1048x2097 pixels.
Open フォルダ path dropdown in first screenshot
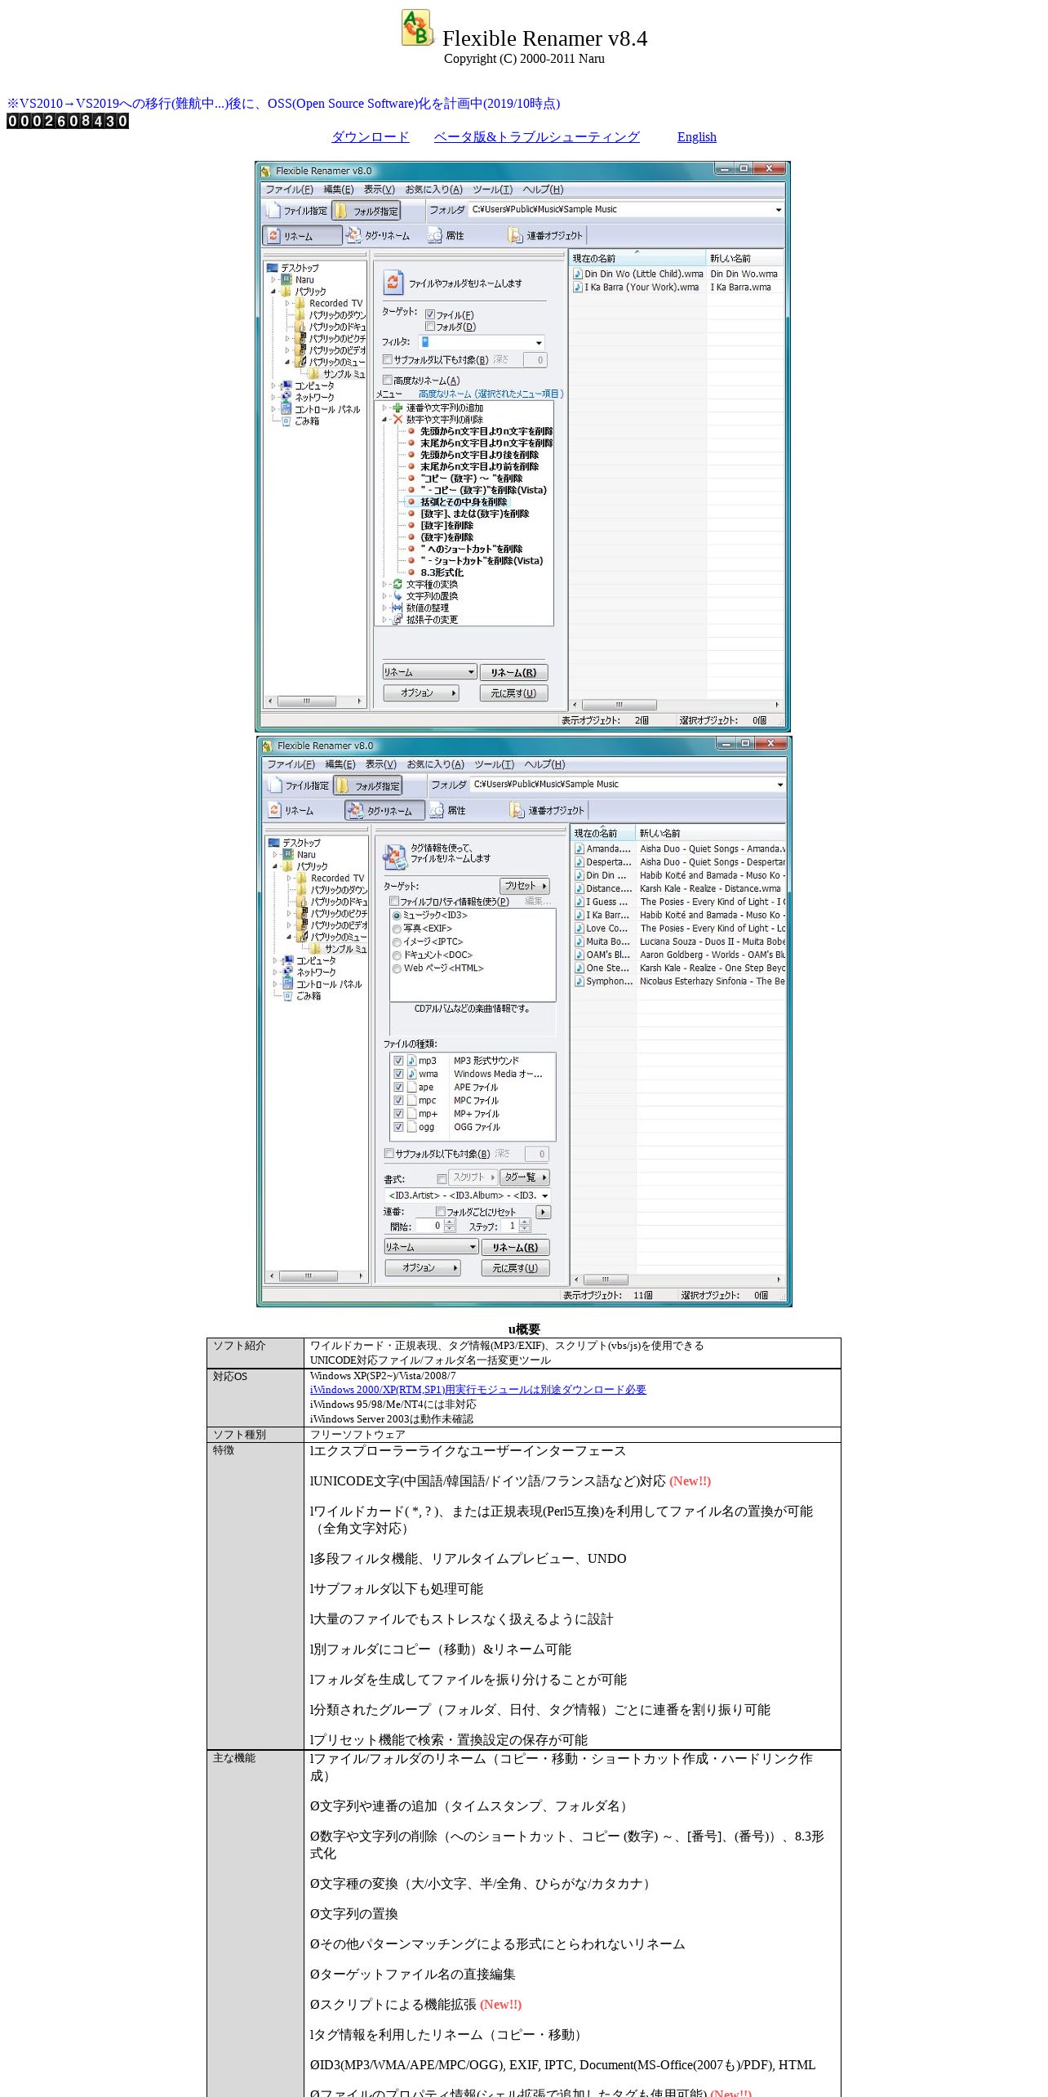[x=779, y=210]
